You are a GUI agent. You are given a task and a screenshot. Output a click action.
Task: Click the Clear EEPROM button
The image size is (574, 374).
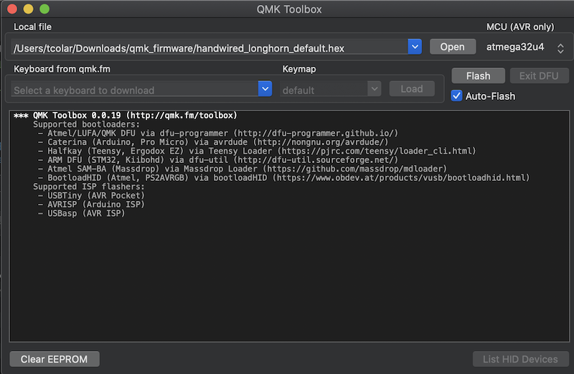55,359
